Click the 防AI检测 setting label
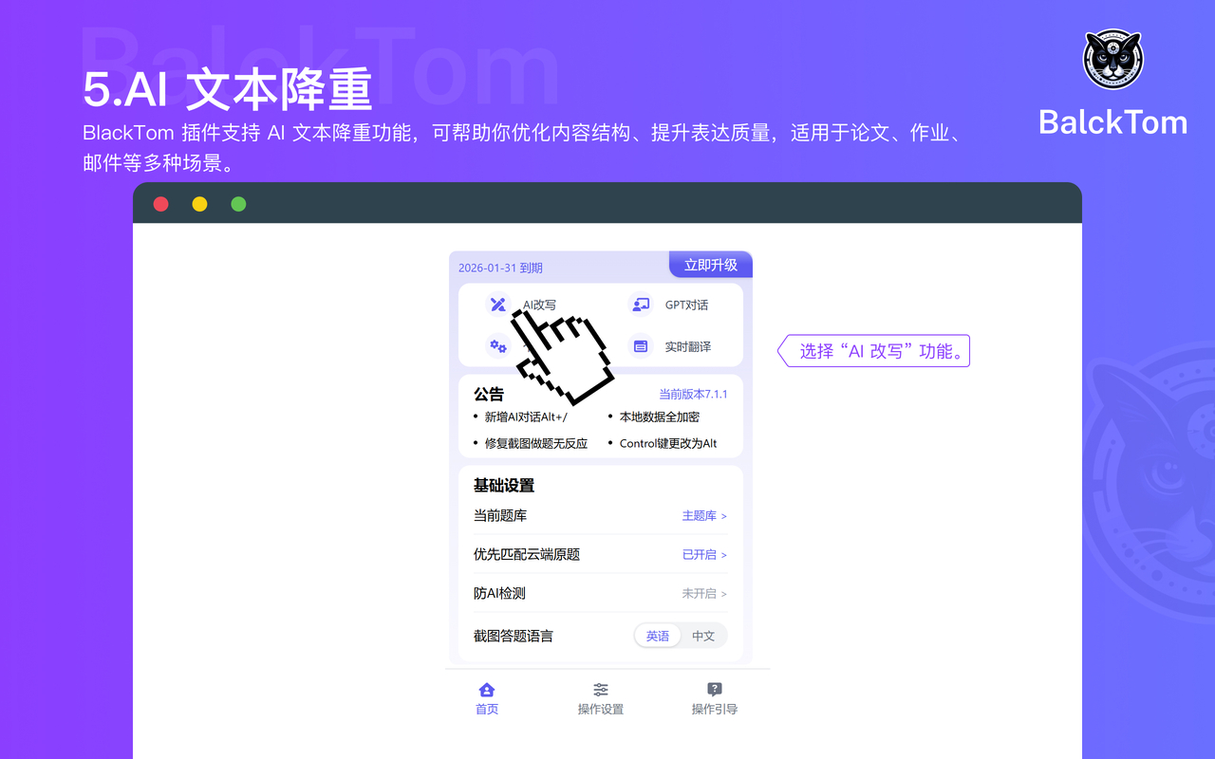This screenshot has width=1215, height=759. 499,594
